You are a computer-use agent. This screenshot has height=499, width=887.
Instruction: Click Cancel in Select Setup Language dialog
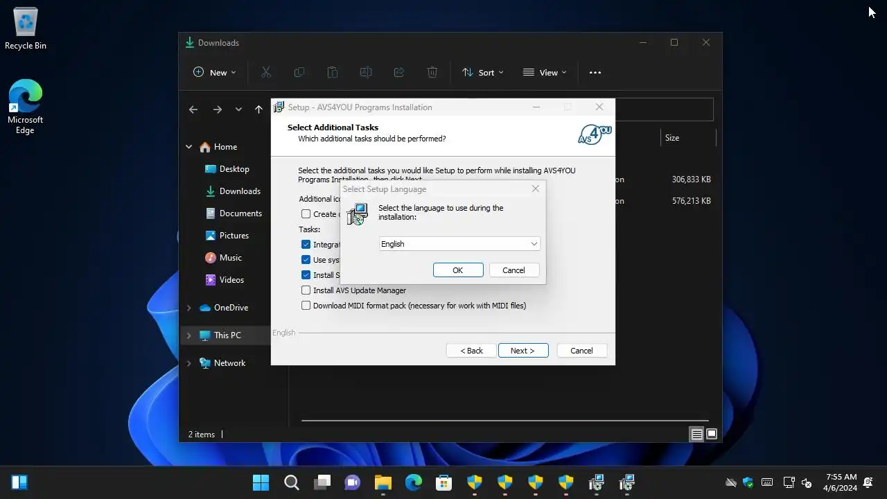513,270
